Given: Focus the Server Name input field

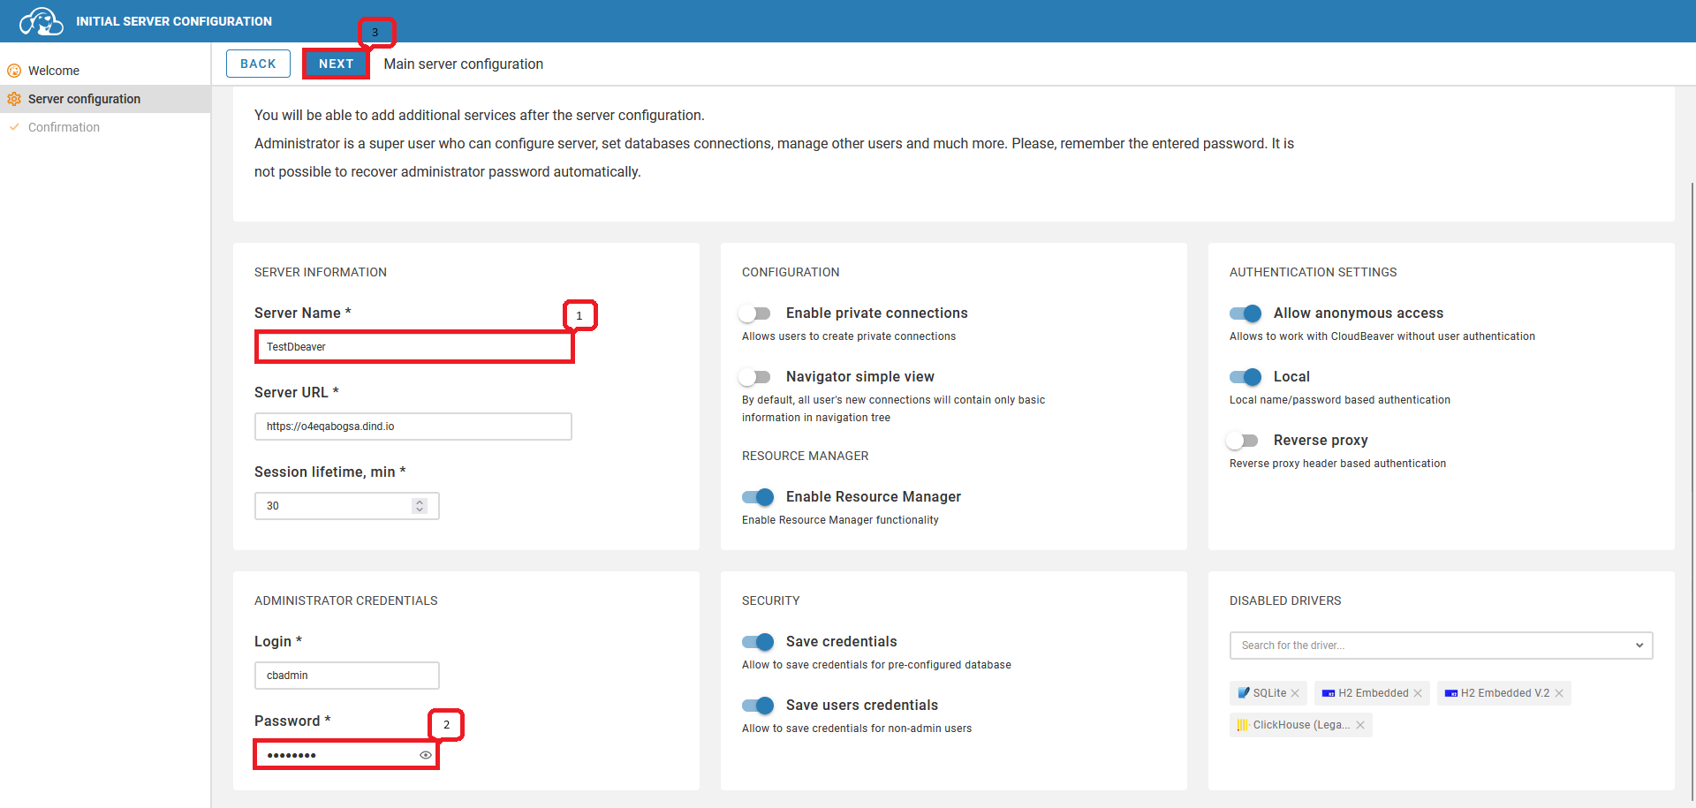Looking at the screenshot, I should pyautogui.click(x=414, y=347).
